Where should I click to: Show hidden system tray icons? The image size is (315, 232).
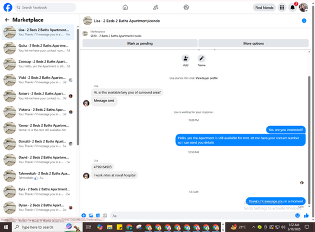point(254,227)
